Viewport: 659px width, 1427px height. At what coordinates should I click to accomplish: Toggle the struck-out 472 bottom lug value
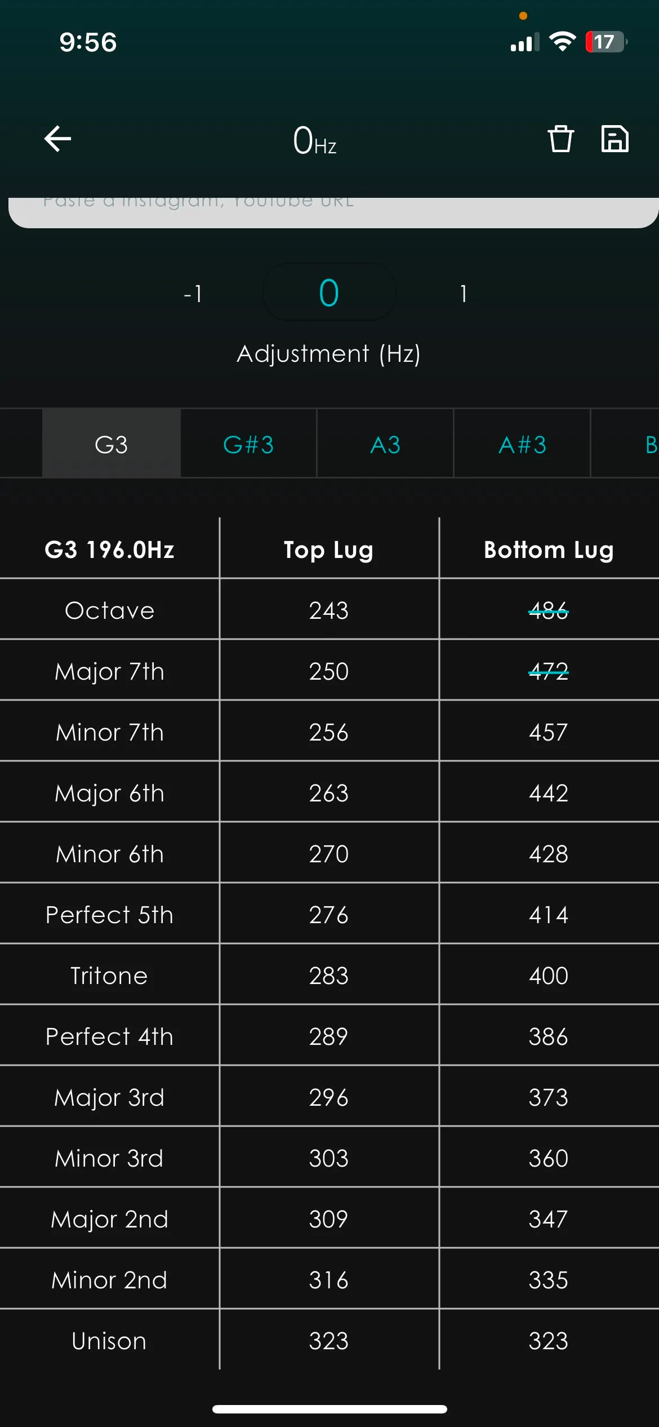click(548, 671)
